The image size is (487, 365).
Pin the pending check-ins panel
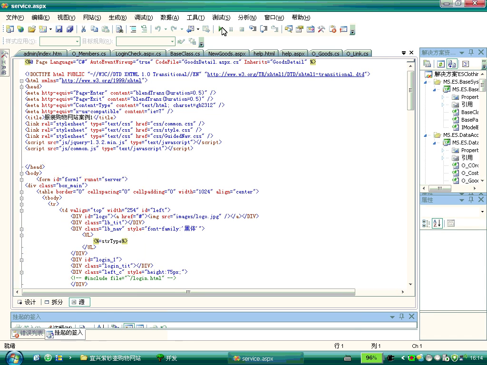[x=401, y=317]
